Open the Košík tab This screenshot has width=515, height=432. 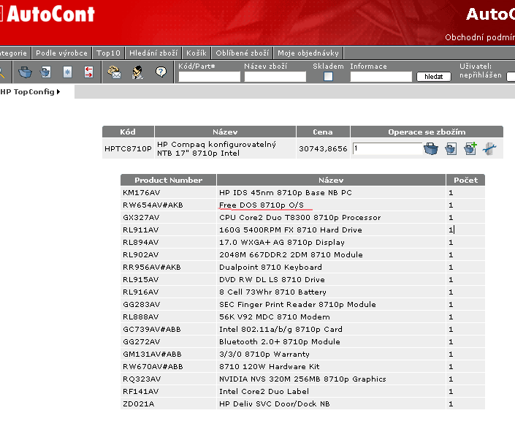coord(197,53)
